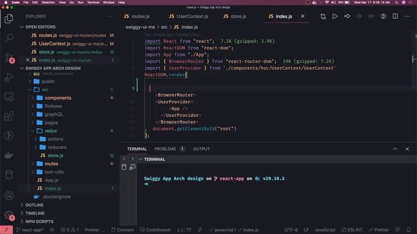Open Source Control view with badge
The width and height of the screenshot is (417, 234).
9,57
